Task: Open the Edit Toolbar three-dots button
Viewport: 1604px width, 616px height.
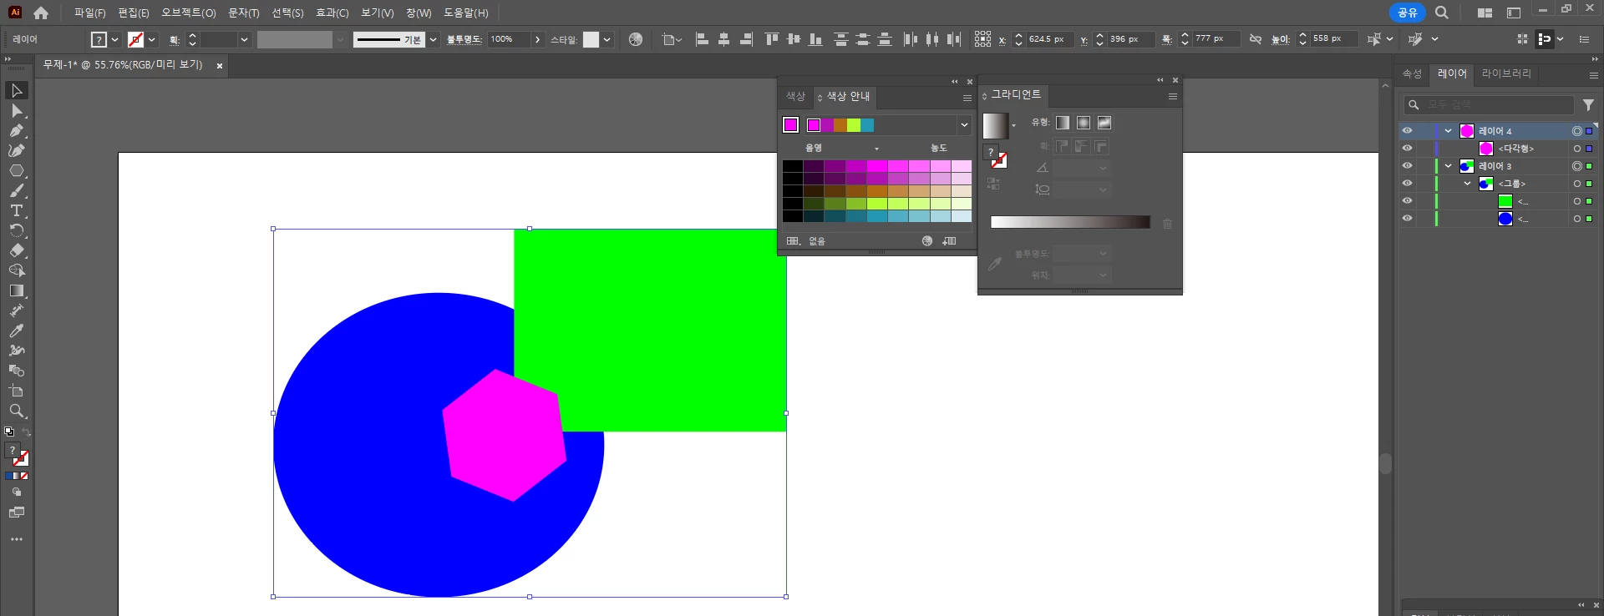Action: (x=17, y=539)
